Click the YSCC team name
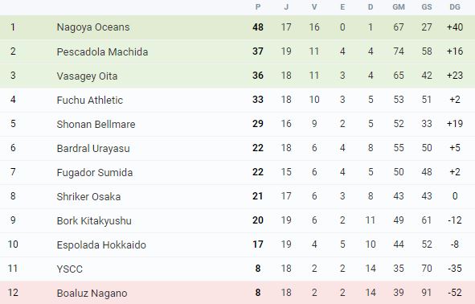 pyautogui.click(x=69, y=269)
